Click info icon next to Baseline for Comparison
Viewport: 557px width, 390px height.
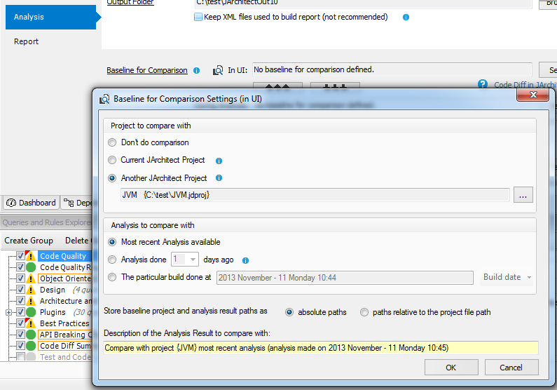click(x=197, y=70)
